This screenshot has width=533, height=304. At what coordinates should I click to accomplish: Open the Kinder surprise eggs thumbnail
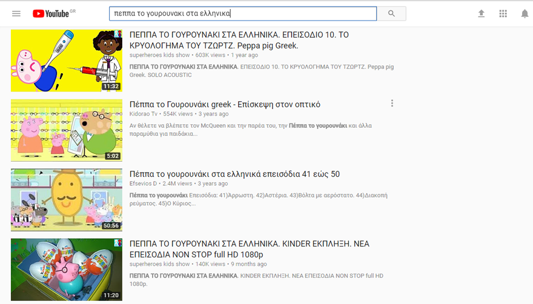(67, 269)
